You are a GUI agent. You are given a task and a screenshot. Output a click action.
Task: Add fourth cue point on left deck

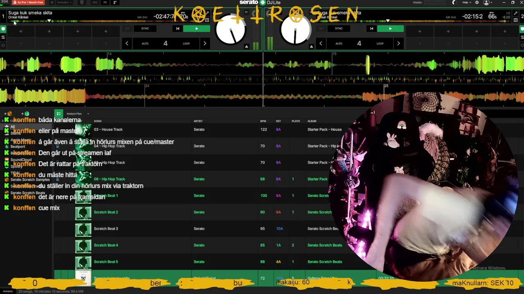(106, 31)
